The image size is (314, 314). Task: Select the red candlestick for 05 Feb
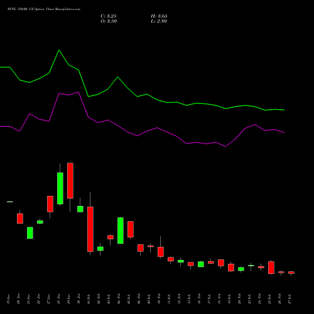click(131, 229)
